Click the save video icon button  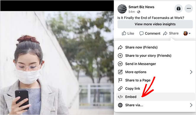point(179,9)
